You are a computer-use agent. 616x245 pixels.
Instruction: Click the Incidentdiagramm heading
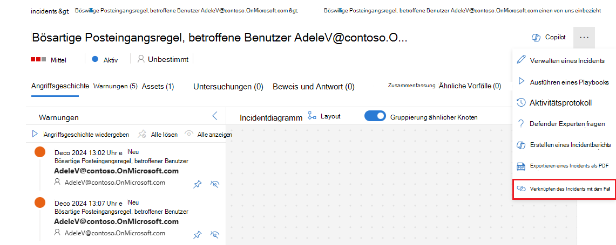pos(271,117)
